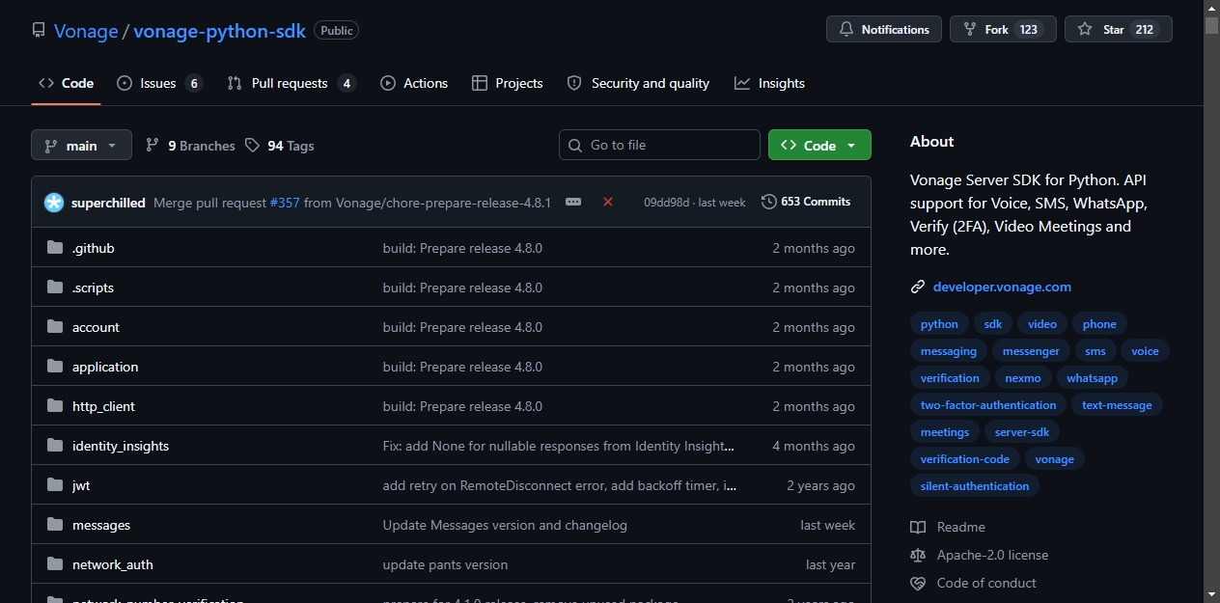Click the tag icon beside 94 Tags
The width and height of the screenshot is (1220, 603).
(252, 145)
